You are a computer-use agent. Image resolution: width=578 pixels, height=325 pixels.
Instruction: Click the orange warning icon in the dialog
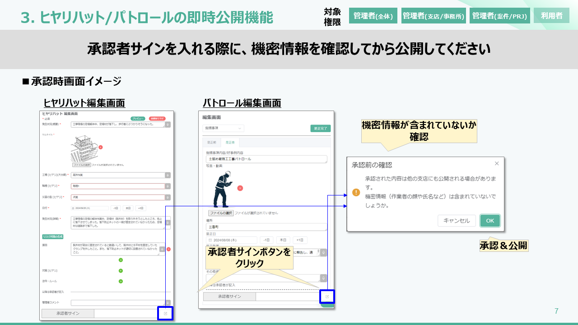click(x=356, y=192)
